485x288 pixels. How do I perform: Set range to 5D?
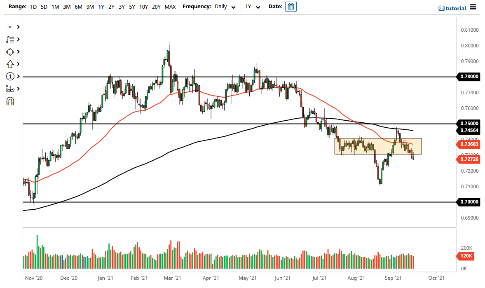[x=44, y=7]
